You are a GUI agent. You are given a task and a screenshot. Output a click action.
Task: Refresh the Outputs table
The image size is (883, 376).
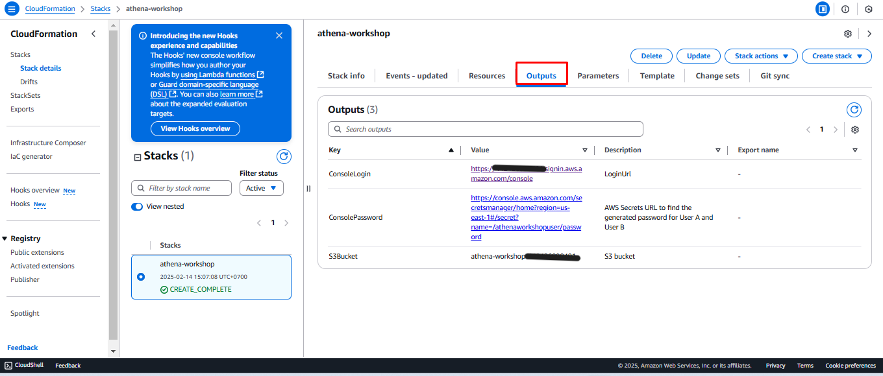tap(854, 110)
